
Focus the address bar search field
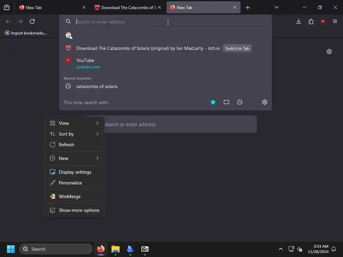tap(165, 22)
